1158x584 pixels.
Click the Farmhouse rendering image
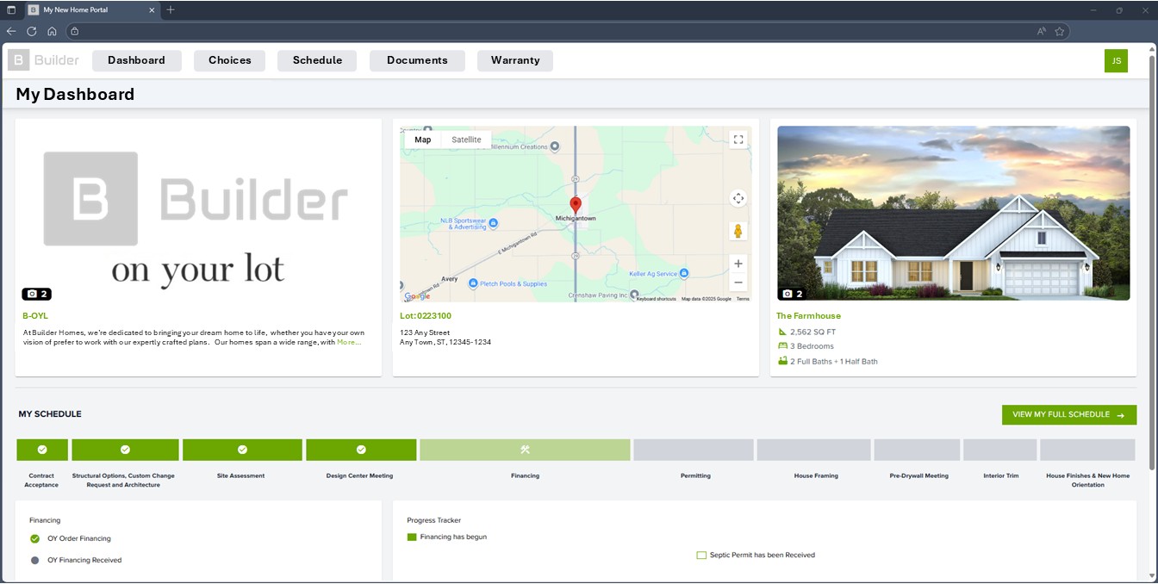(953, 213)
